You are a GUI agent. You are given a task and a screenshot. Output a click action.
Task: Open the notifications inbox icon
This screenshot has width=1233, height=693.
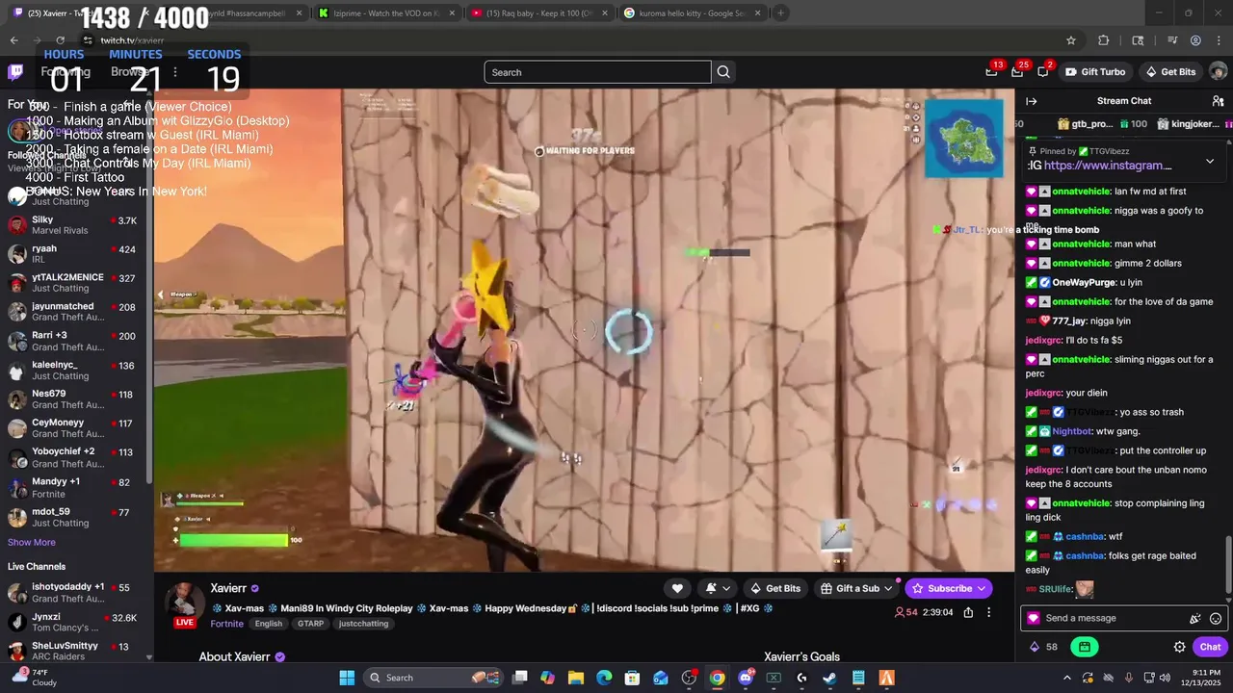tap(1017, 72)
